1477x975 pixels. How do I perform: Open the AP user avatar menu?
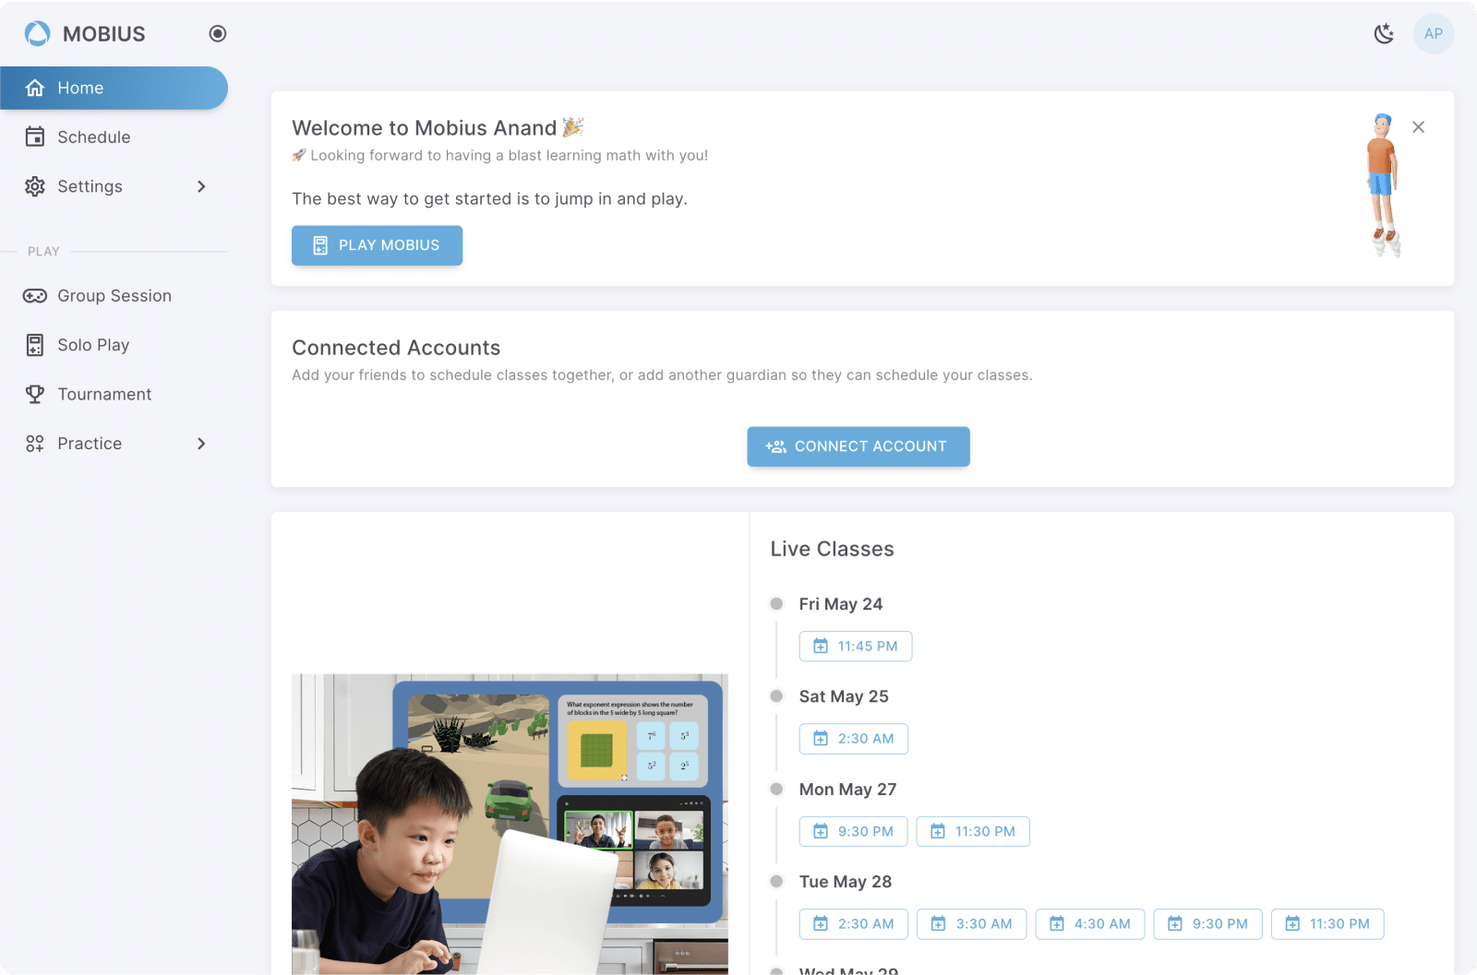click(x=1434, y=34)
